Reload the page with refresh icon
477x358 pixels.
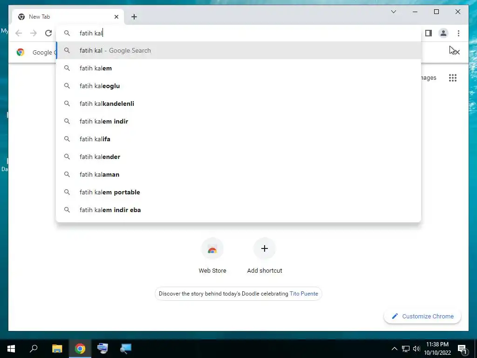coord(48,33)
